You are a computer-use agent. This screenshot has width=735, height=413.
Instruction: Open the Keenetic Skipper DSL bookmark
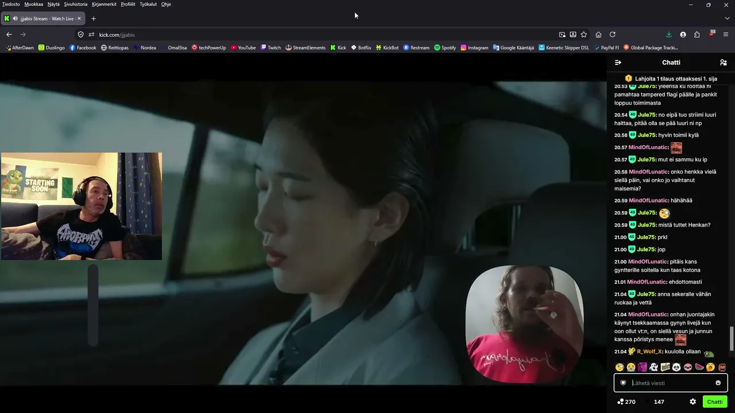click(564, 48)
